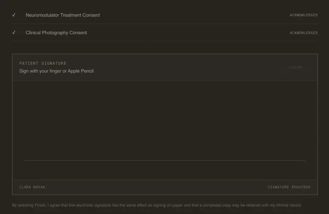Click the word 'Photography' in second consent row
The image size is (329, 214).
point(55,33)
